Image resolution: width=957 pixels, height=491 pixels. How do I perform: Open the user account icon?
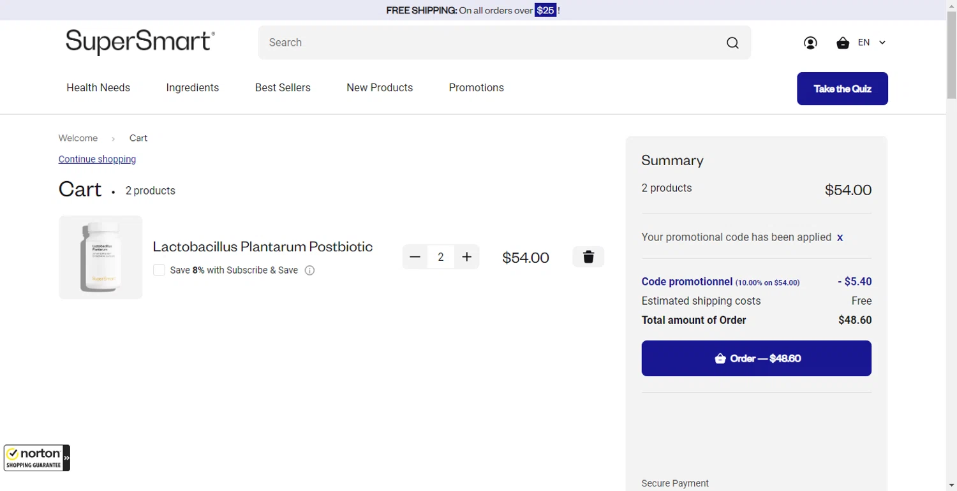pos(810,43)
